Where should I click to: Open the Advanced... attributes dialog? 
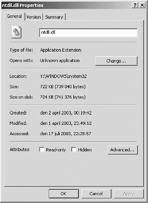pos(123,150)
